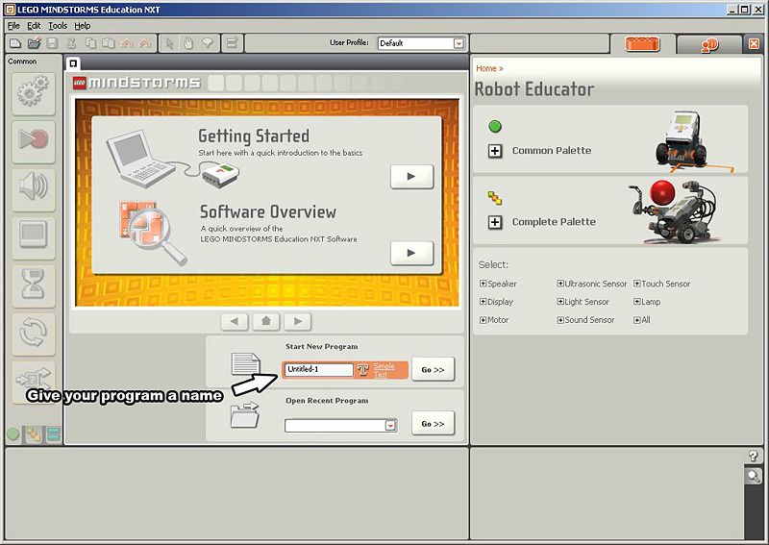Click the Copy toolbar icon

[x=90, y=43]
